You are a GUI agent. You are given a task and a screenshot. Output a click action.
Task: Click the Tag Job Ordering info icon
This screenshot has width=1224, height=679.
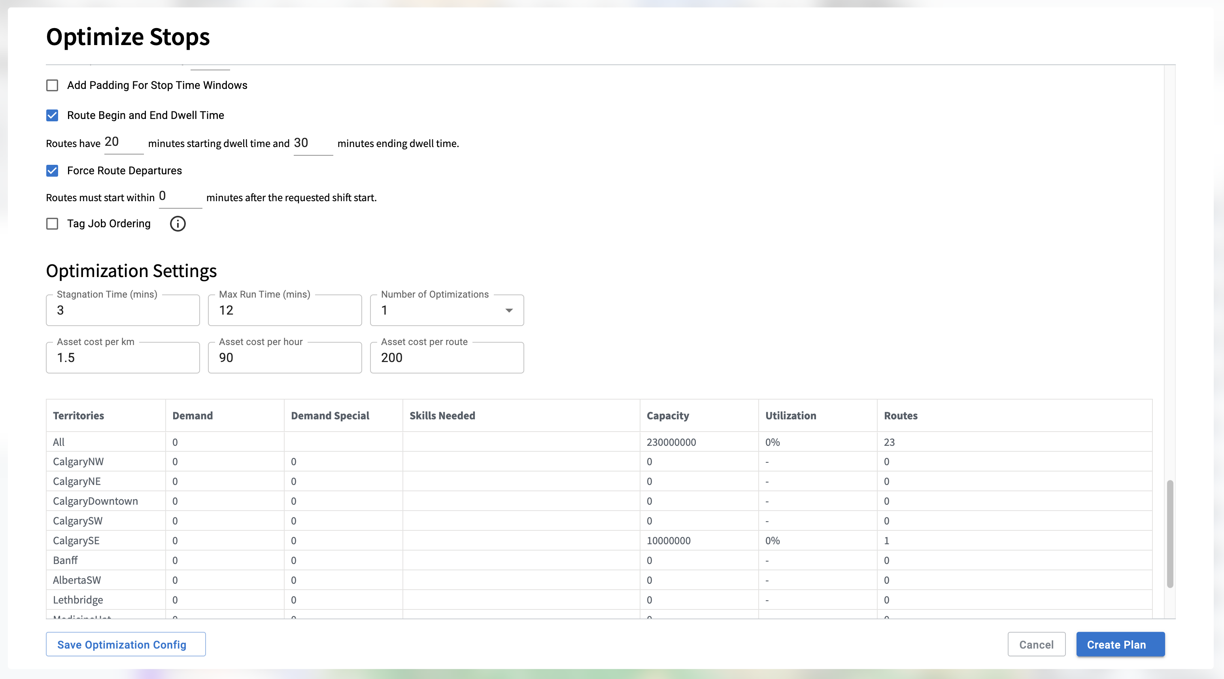tap(178, 224)
